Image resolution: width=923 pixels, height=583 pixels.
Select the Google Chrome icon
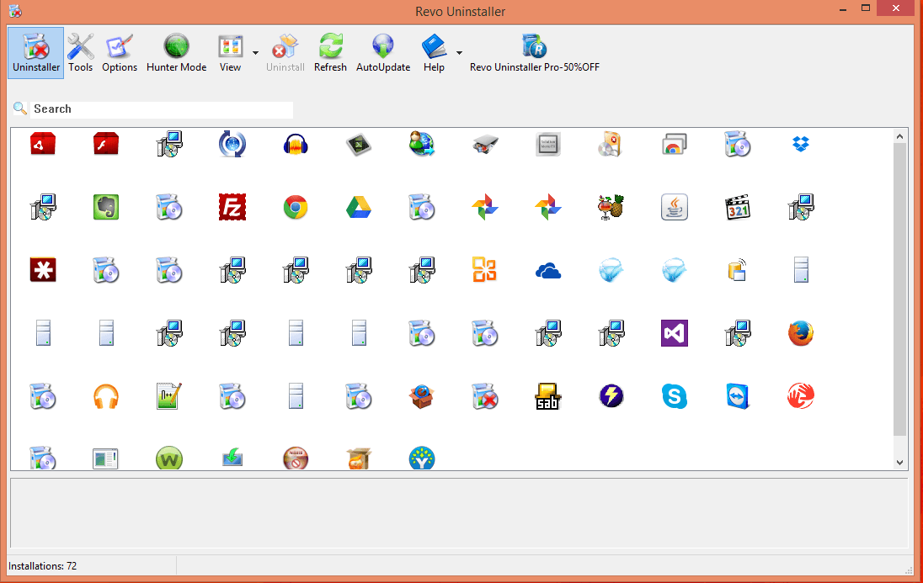296,207
